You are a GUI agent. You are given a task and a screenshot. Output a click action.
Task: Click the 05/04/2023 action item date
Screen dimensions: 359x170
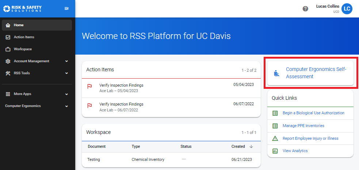244,85
